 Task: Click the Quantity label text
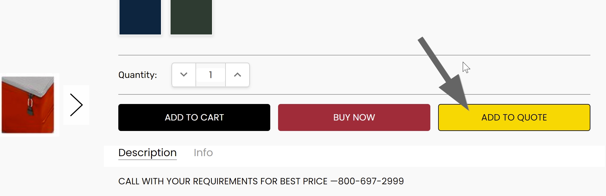138,75
